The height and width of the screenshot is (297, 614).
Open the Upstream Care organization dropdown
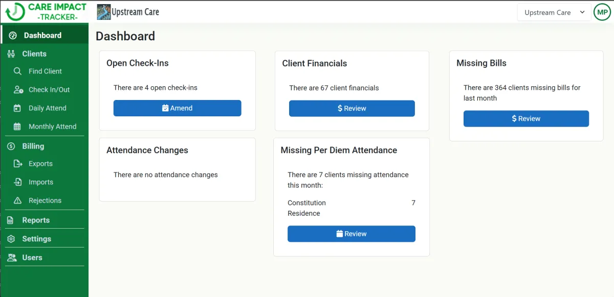pos(554,12)
